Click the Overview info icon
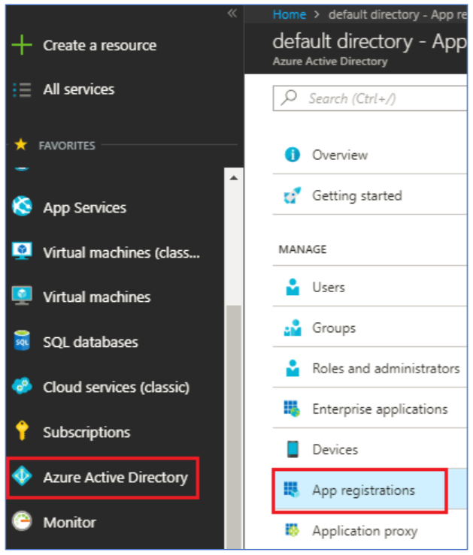This screenshot has height=555, width=473. 293,155
